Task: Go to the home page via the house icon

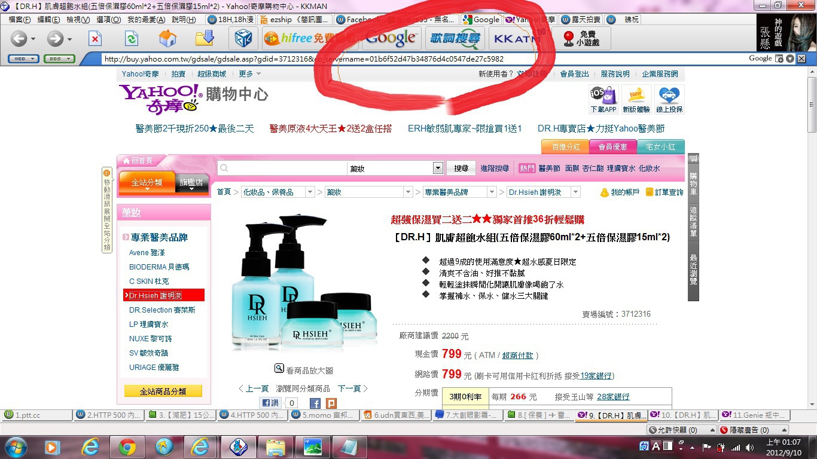Action: tap(167, 39)
